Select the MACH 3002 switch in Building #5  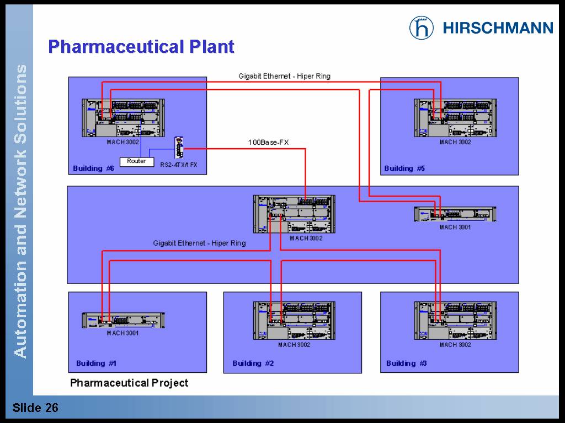point(455,118)
